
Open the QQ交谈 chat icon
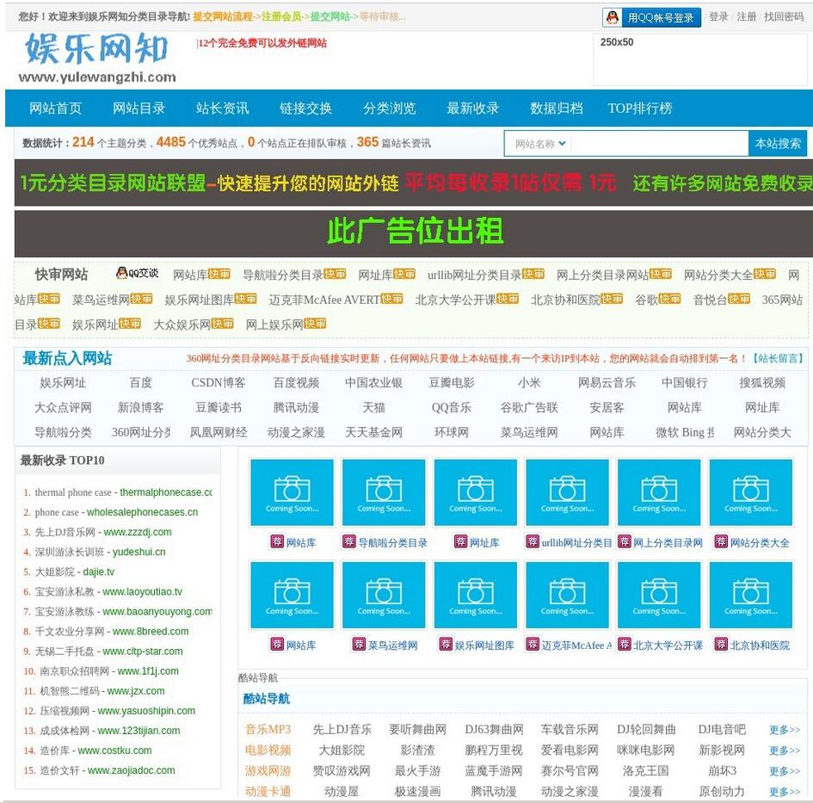(138, 274)
